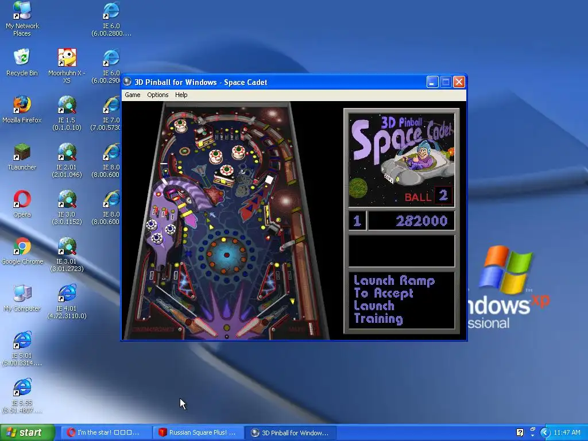This screenshot has height=441, width=588.
Task: Switch to Russian Square Plus! taskbar button
Action: click(x=199, y=432)
